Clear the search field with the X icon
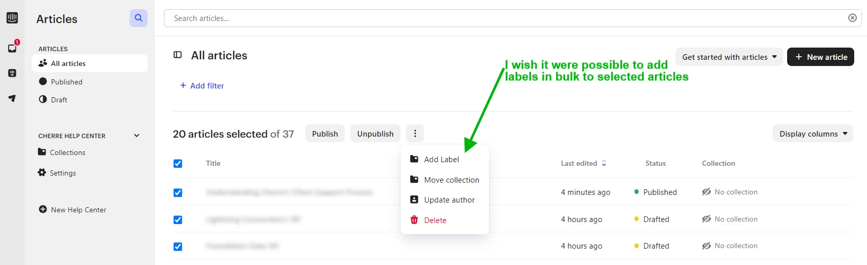Viewport: 867px width, 265px height. point(853,18)
